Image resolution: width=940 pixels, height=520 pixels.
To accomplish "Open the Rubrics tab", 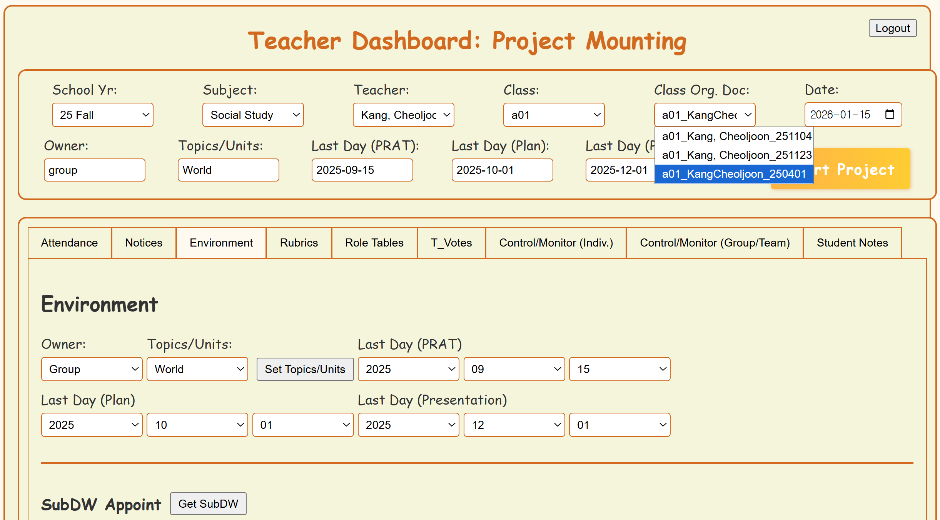I will point(299,243).
